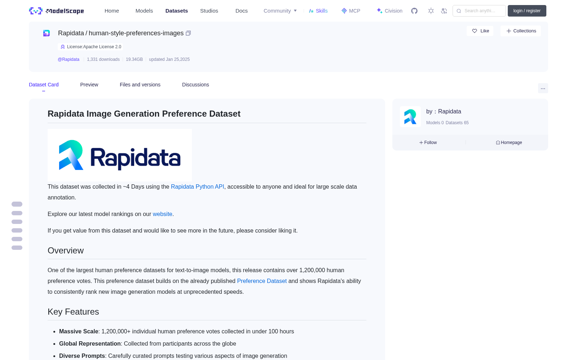
Task: Click the 'Overview' heading
Action: [x=66, y=251]
